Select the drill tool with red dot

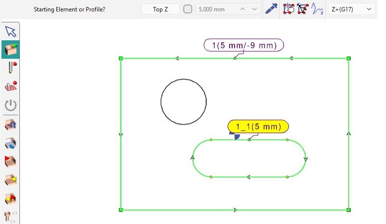click(x=11, y=68)
